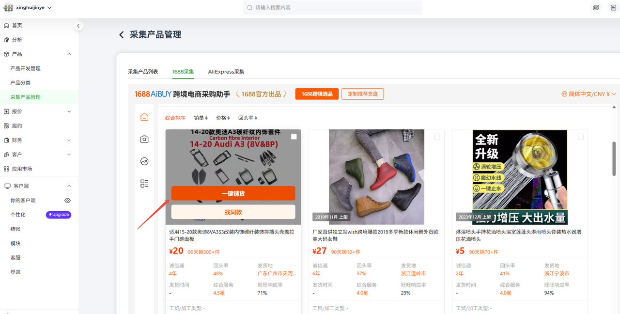Sort by 销量 sales
620x314 pixels.
tap(201, 118)
